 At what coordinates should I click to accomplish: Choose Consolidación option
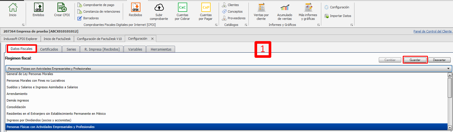(226, 107)
